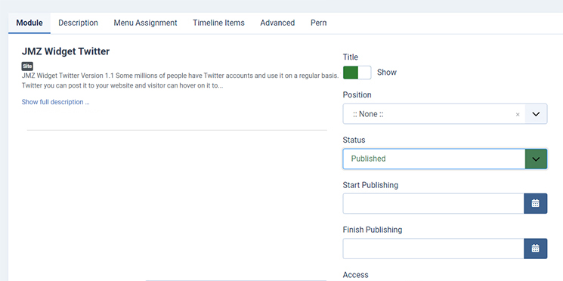563x281 pixels.
Task: Open the Status Published dropdown
Action: click(x=445, y=159)
